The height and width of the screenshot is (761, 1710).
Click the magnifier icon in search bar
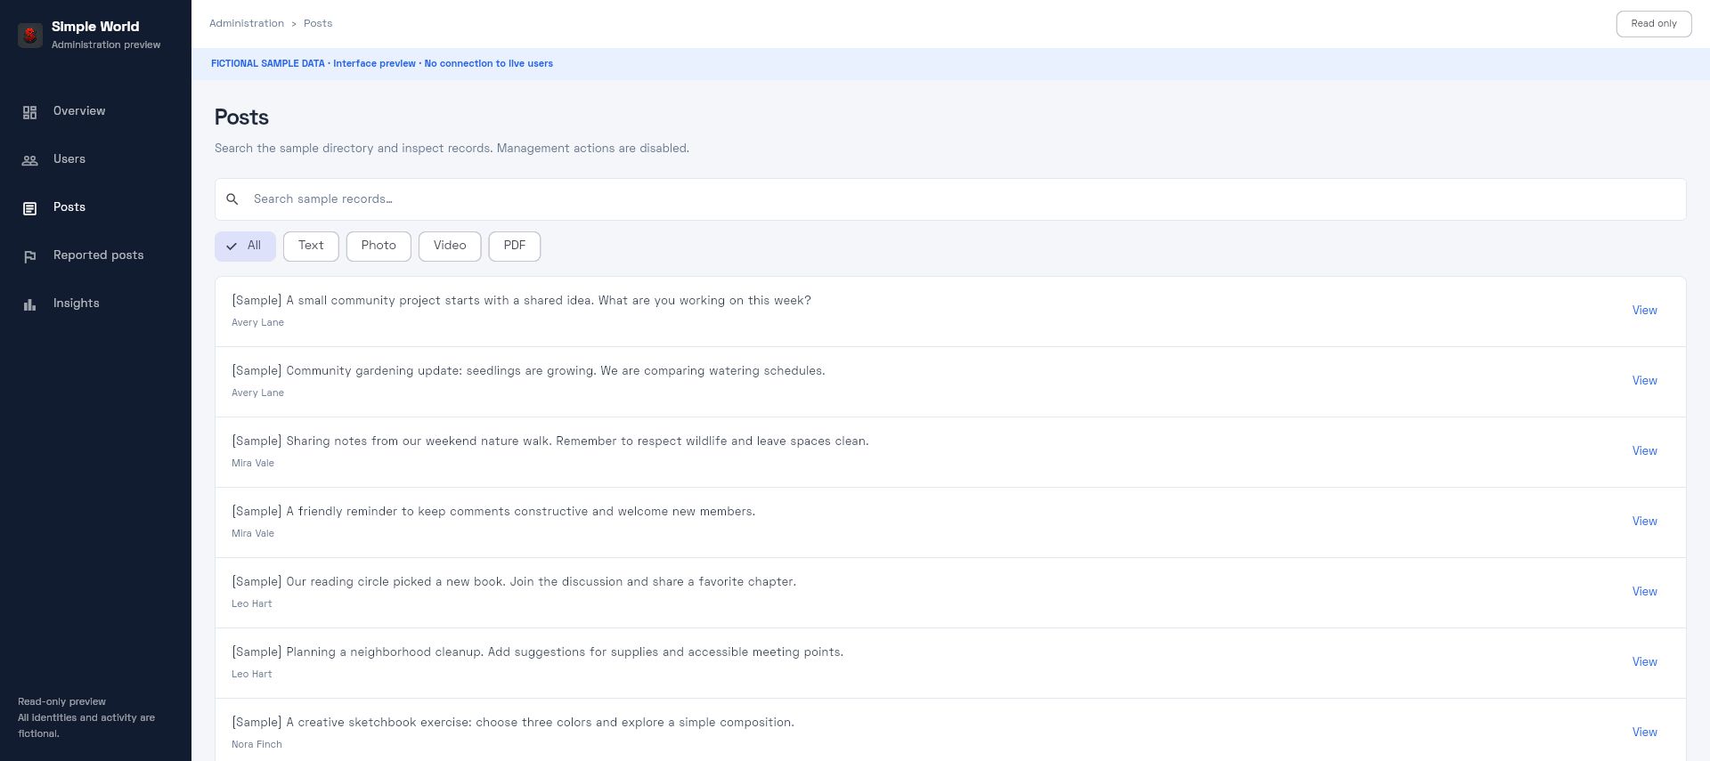tap(232, 199)
